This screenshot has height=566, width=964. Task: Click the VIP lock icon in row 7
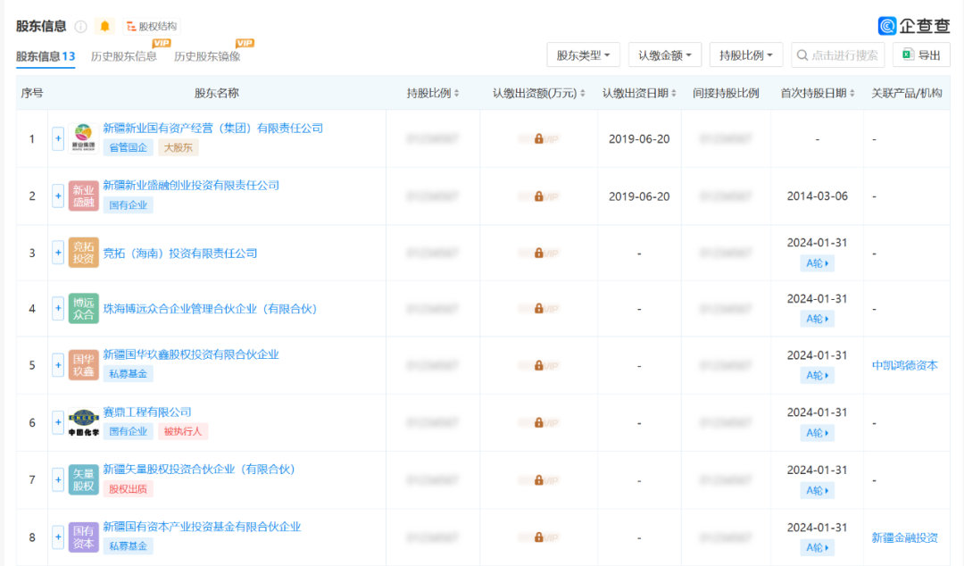point(538,480)
